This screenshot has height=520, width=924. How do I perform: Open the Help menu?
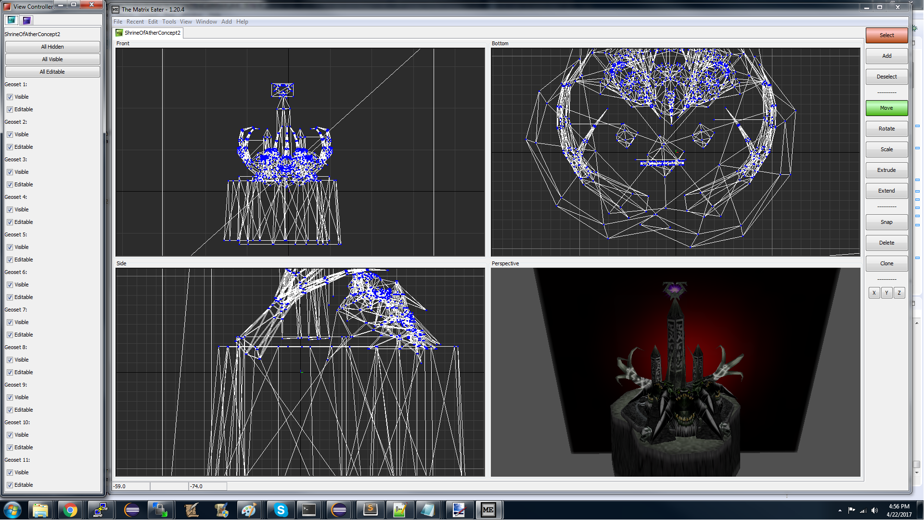click(x=242, y=22)
